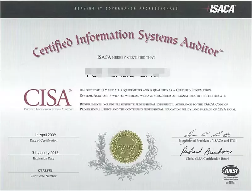Click the text '14 April 2009'

45,135
